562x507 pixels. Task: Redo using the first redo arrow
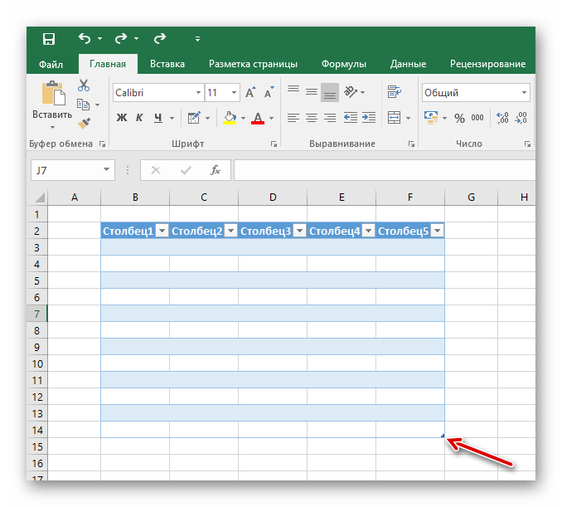coord(121,38)
